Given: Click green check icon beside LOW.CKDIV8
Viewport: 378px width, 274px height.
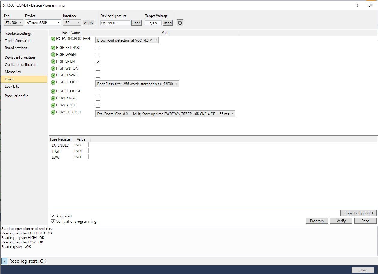Looking at the screenshot, I should [53, 98].
